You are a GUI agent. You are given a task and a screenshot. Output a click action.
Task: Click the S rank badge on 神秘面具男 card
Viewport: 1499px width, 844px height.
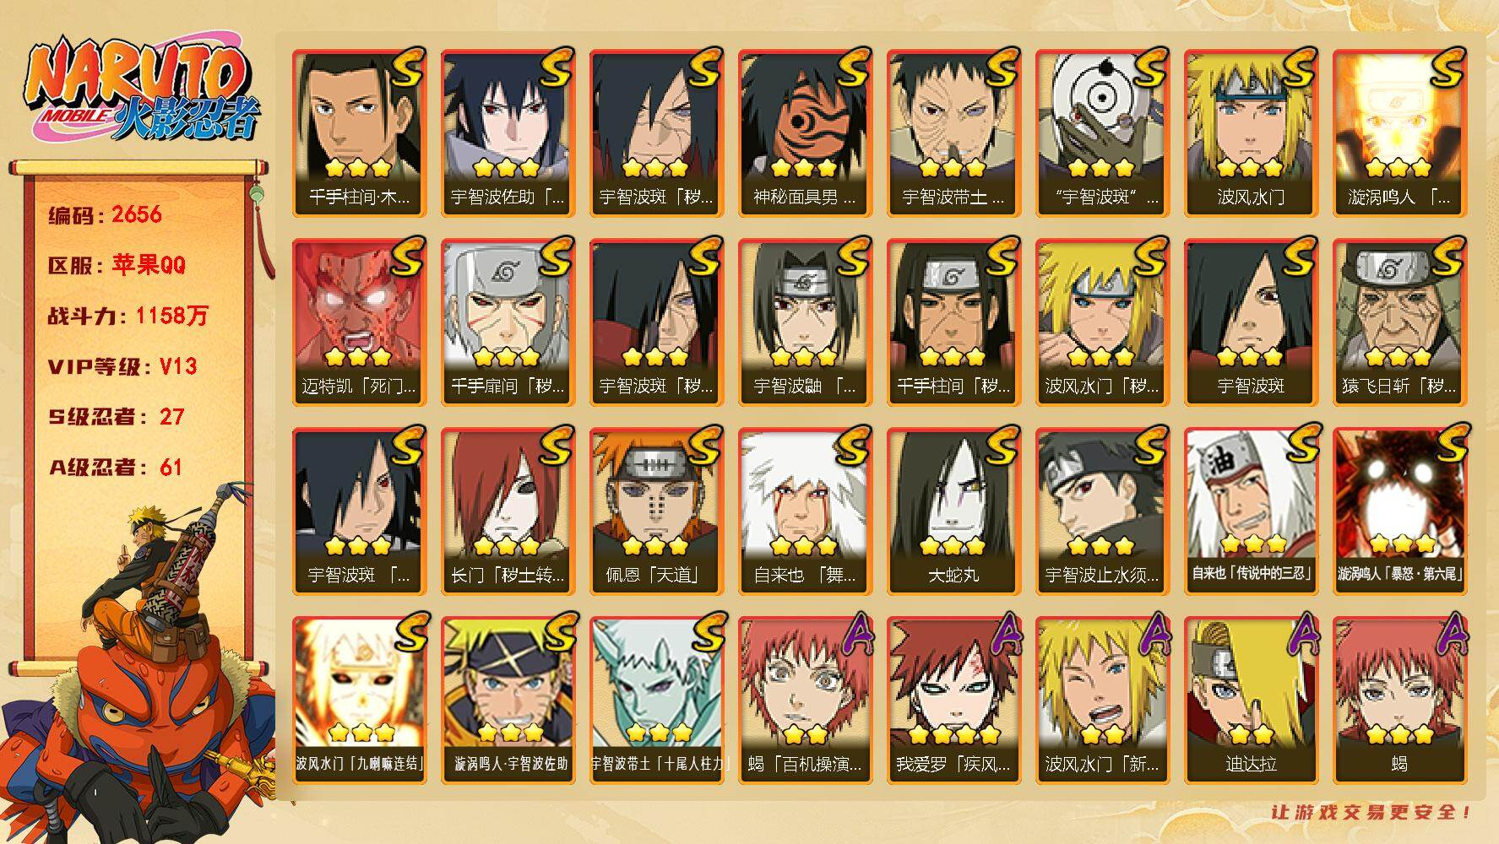(850, 68)
